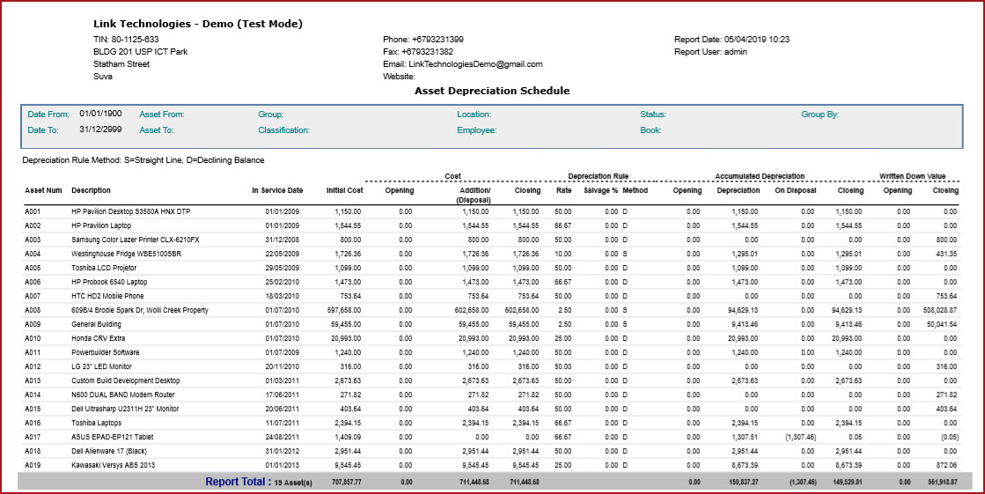Select the HP Pavilion Desktop S3580A description

click(x=130, y=212)
